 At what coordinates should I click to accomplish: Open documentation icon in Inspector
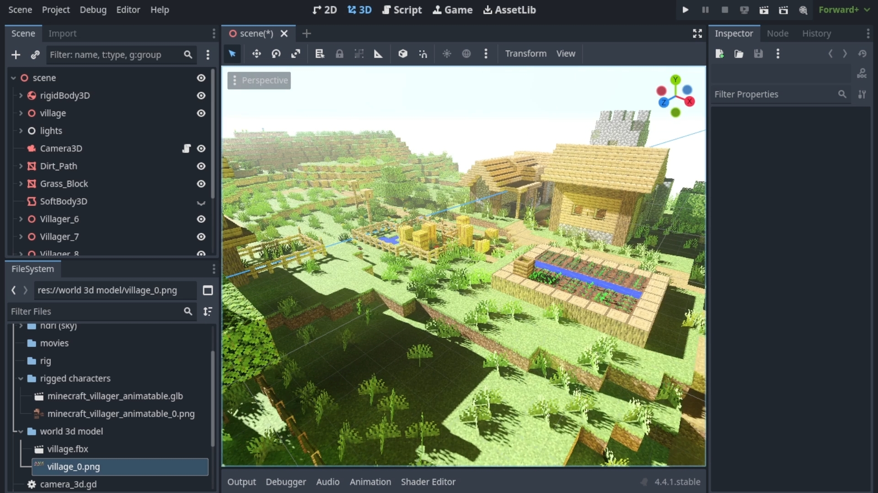pos(862,73)
